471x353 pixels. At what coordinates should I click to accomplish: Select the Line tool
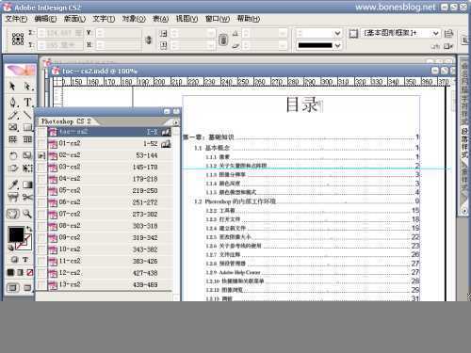[x=27, y=115]
